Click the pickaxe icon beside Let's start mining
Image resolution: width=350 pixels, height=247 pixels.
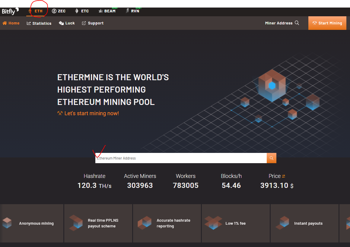[60, 113]
